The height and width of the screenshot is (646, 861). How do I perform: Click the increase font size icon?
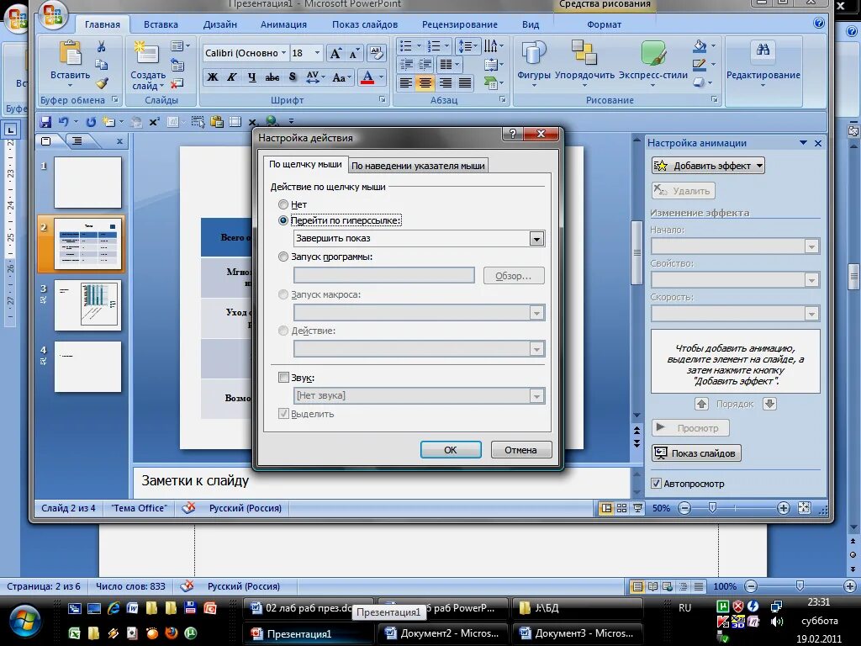(335, 53)
